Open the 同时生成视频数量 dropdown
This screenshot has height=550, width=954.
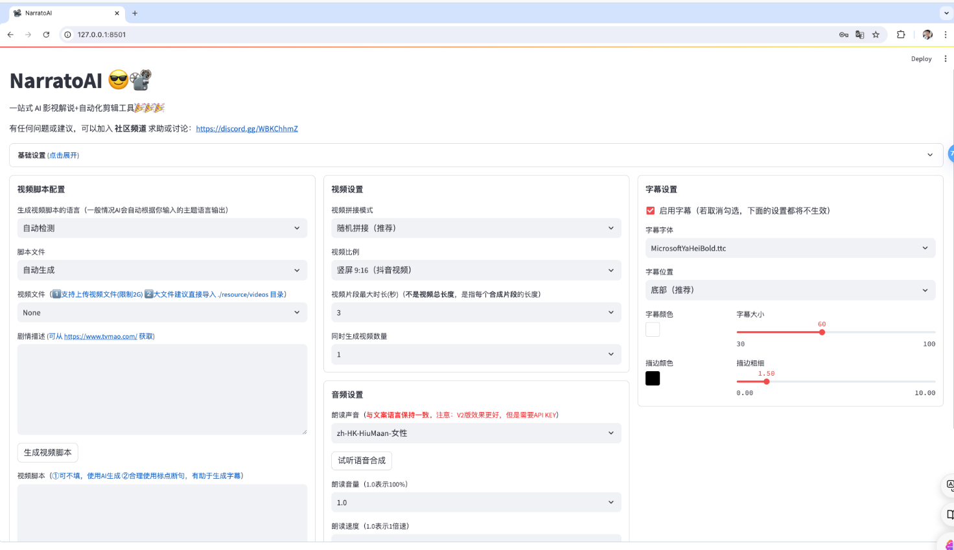[x=476, y=354]
